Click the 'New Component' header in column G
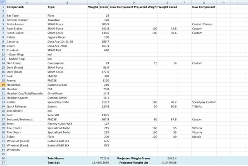248x166 pixels. (x=204, y=7)
